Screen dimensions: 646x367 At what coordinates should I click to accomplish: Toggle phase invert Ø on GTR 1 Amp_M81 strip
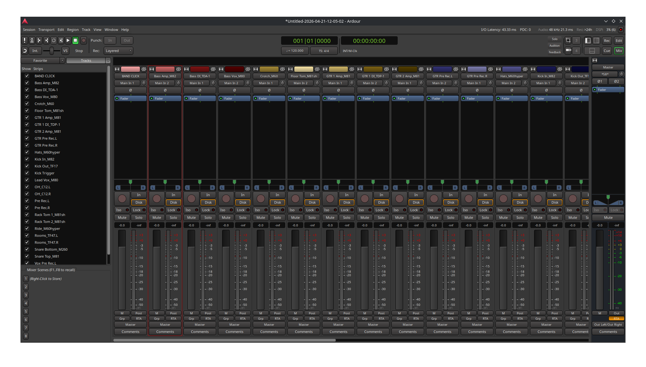pyautogui.click(x=338, y=90)
